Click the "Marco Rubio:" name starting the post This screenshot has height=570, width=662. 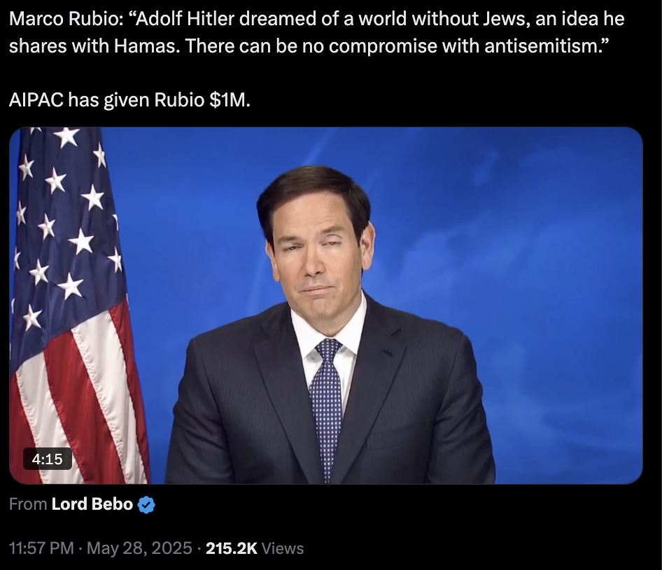click(x=66, y=19)
